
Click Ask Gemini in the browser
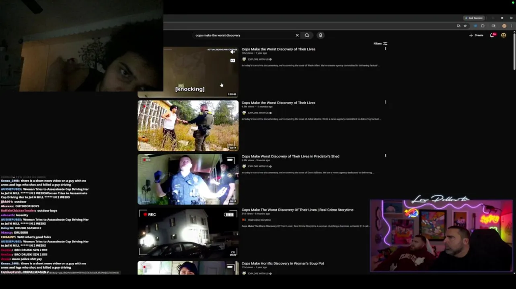473,18
